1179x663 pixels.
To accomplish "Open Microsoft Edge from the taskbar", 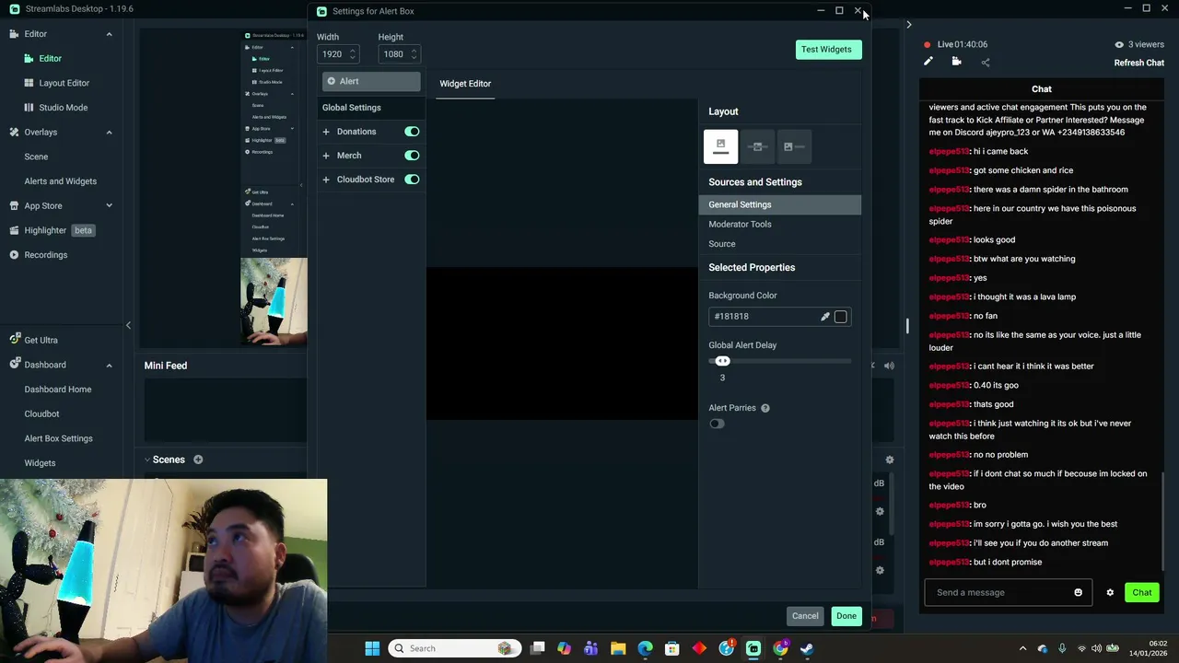I will point(645,648).
